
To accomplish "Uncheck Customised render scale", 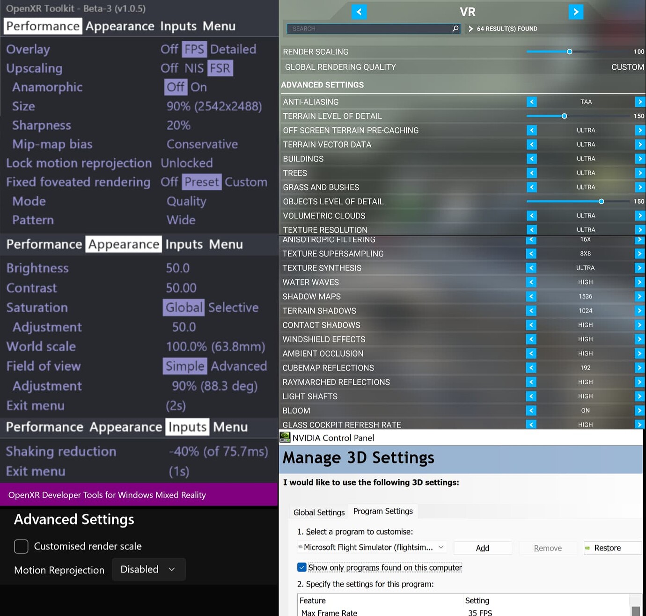I will (21, 546).
